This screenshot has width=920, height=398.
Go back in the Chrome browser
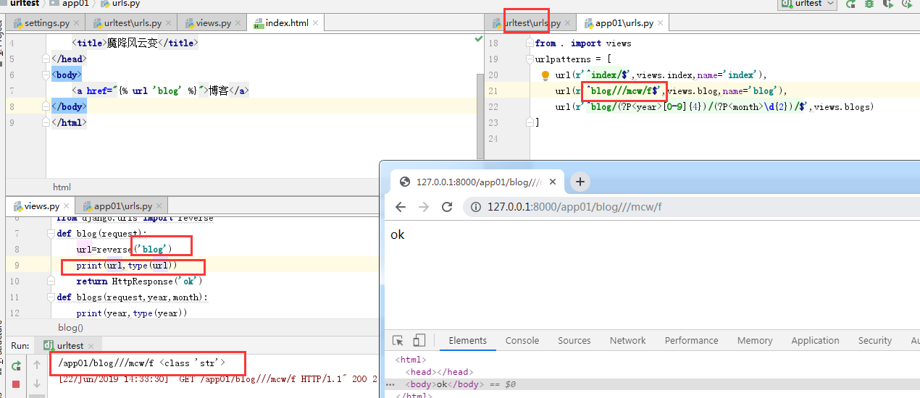[401, 207]
